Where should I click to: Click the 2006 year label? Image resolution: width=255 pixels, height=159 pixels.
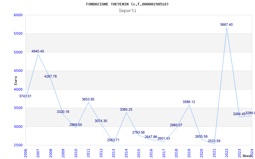click(x=25, y=153)
